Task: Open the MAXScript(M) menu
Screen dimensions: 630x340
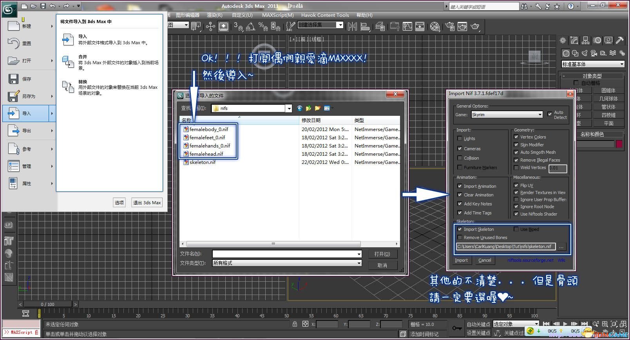Action: [278, 15]
